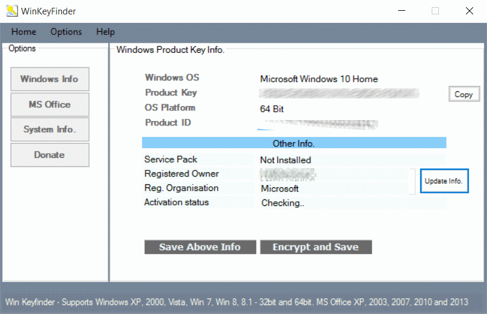Open the Help menu
The height and width of the screenshot is (314, 487).
tap(105, 32)
